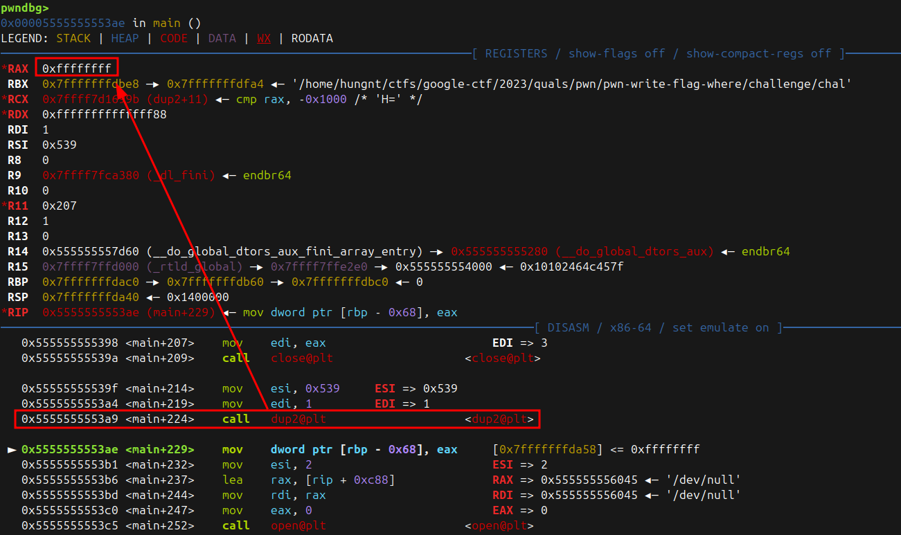
Task: Click the RBX register file path string
Action: click(571, 84)
